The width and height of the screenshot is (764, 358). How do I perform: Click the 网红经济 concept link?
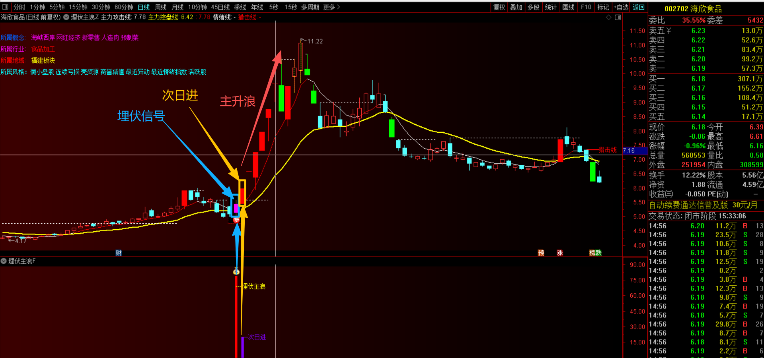(x=68, y=37)
